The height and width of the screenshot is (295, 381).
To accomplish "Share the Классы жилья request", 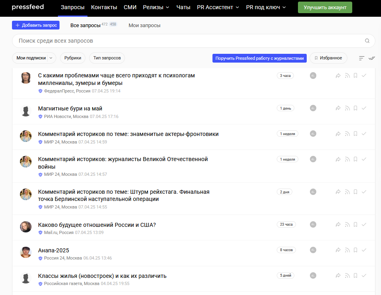I will (338, 275).
